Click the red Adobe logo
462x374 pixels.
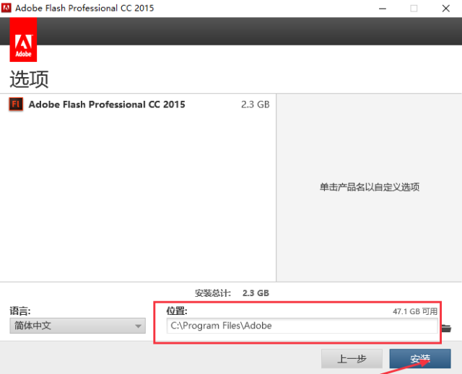click(x=23, y=40)
